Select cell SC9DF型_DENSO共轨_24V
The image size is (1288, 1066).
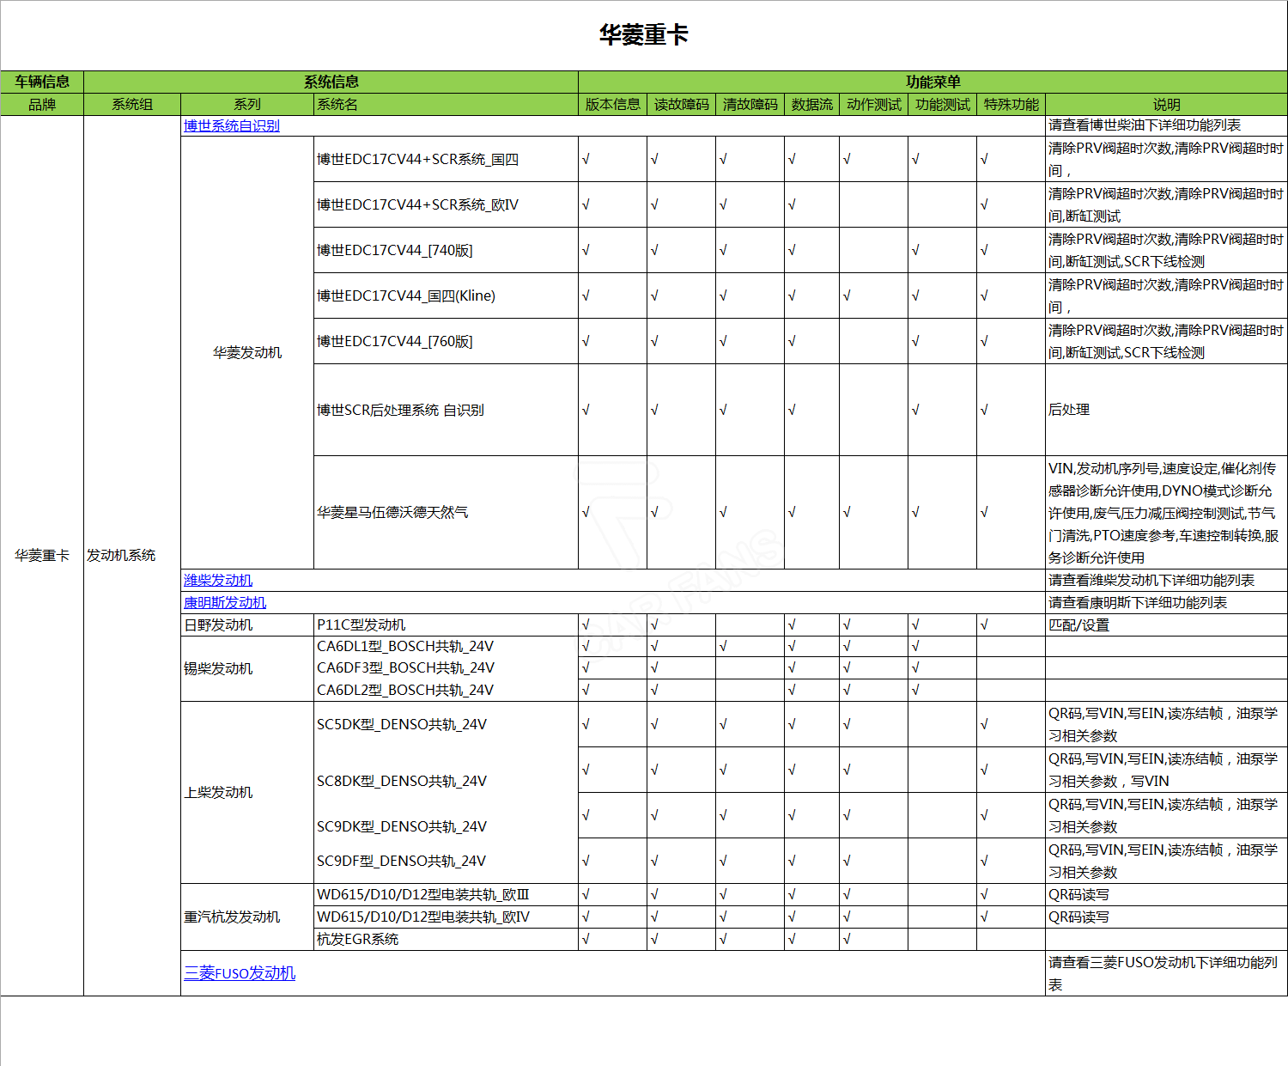pyautogui.click(x=446, y=861)
